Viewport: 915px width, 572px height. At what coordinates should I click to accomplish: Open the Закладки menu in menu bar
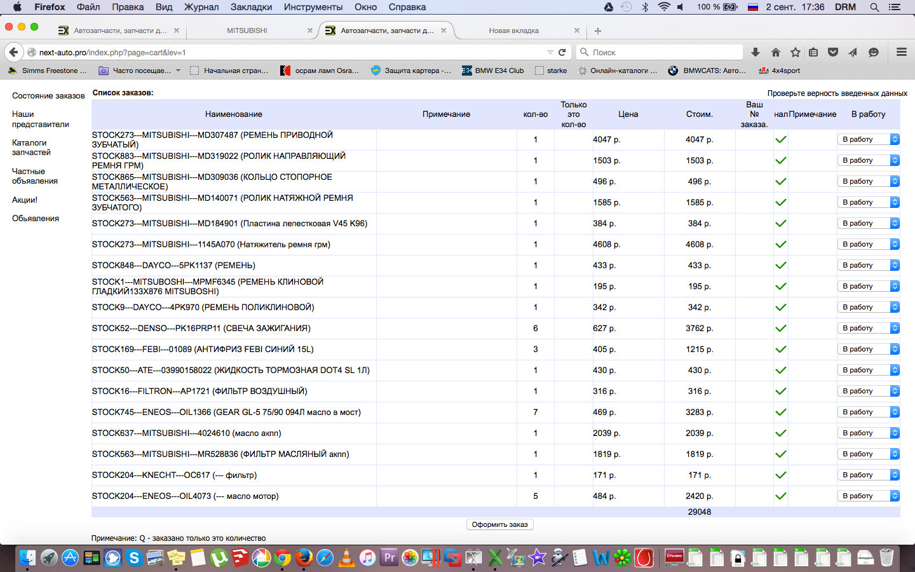(251, 7)
